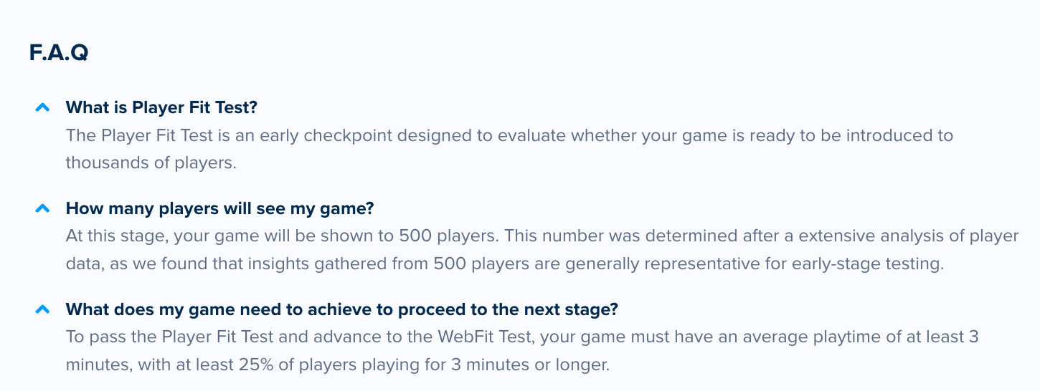This screenshot has height=391, width=1040.
Task: Collapse the chevron beside "How many players" question
Action: tap(42, 208)
